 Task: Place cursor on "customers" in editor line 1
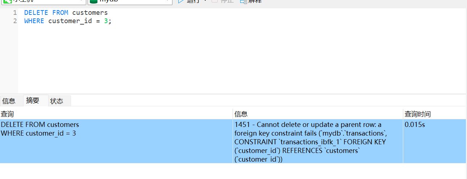point(90,13)
